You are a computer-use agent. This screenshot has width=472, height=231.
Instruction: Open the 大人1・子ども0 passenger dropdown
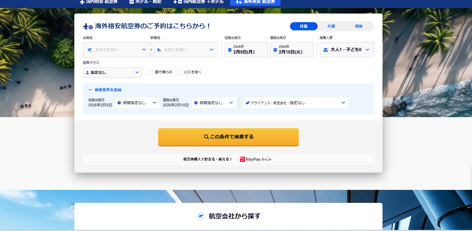347,50
